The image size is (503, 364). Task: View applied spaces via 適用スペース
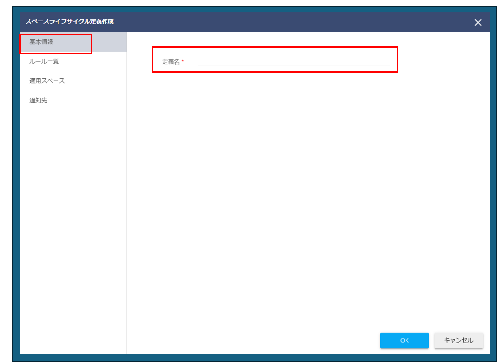(x=47, y=81)
